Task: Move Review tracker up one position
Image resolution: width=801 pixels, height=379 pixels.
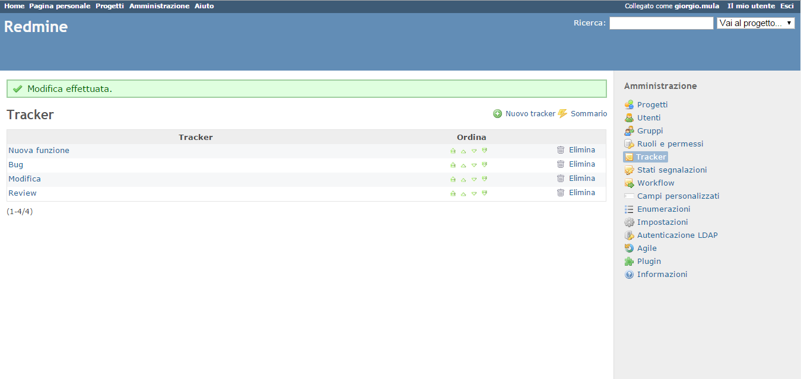Action: coord(463,193)
